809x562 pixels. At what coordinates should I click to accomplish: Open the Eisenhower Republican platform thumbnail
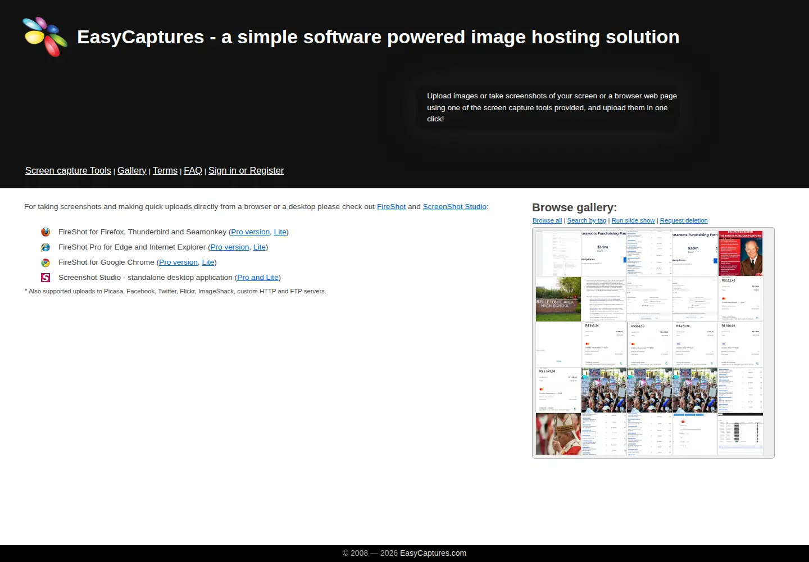click(x=740, y=253)
